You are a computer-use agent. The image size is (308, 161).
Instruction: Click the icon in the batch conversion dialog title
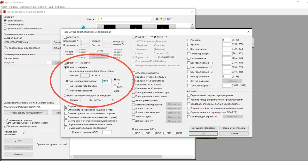coord(4,12)
